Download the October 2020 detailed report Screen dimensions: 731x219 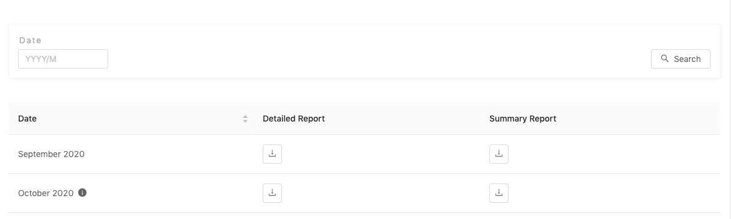[x=272, y=193]
